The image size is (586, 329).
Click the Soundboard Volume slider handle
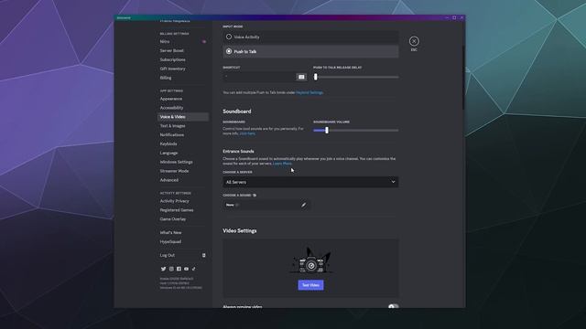pos(327,130)
